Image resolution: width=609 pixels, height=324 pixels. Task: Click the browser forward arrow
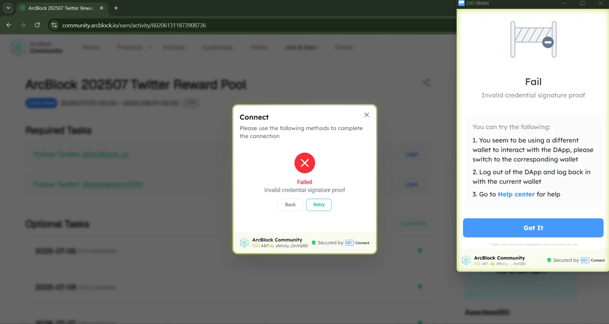tap(23, 25)
